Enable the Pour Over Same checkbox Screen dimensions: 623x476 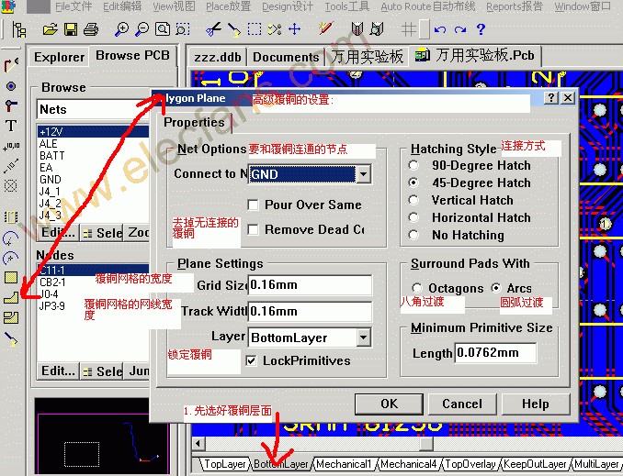254,205
